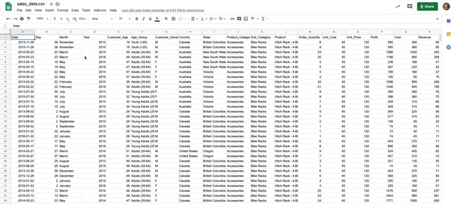The image size is (455, 204).
Task: Open the Format menu
Action: (63, 10)
